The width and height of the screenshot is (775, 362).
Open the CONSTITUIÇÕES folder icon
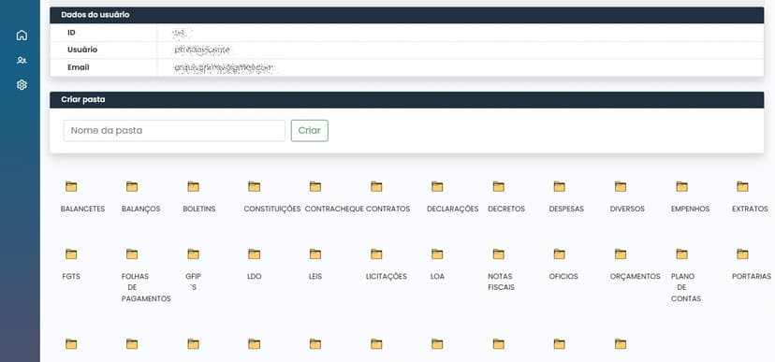(254, 187)
